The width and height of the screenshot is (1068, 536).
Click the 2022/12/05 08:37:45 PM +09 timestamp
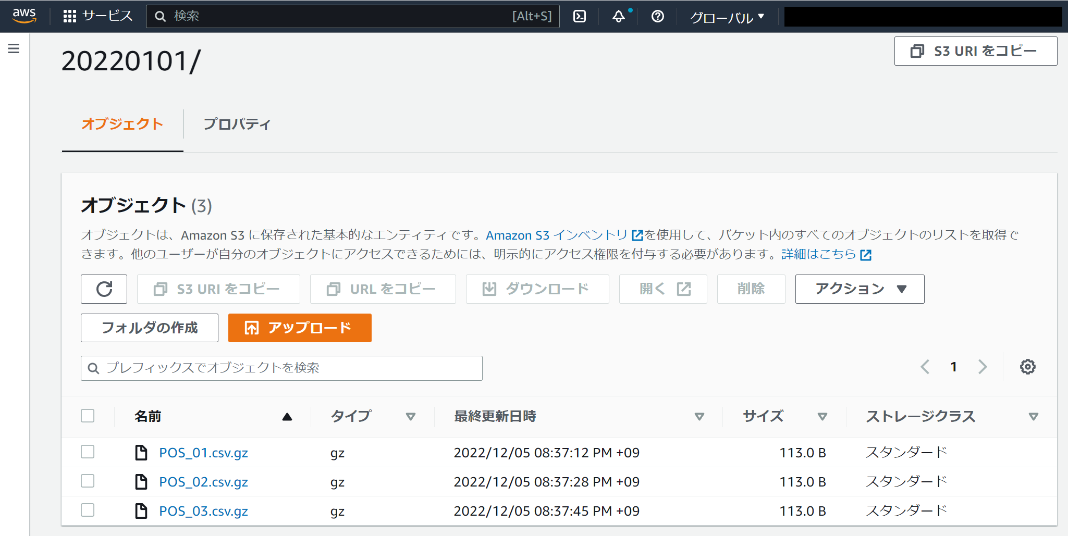tap(547, 511)
